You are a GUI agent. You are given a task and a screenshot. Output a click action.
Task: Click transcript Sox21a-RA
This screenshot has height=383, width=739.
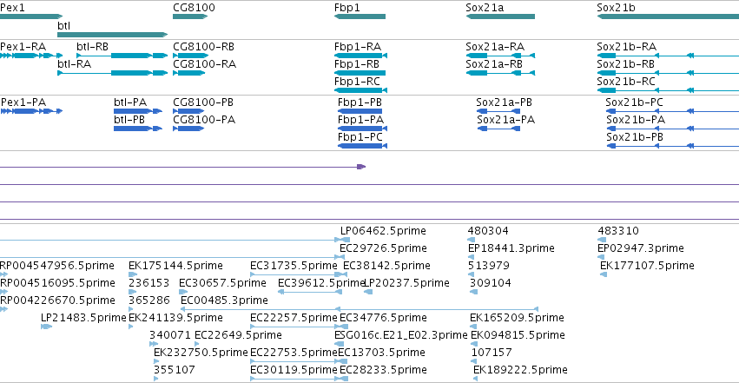(500, 56)
